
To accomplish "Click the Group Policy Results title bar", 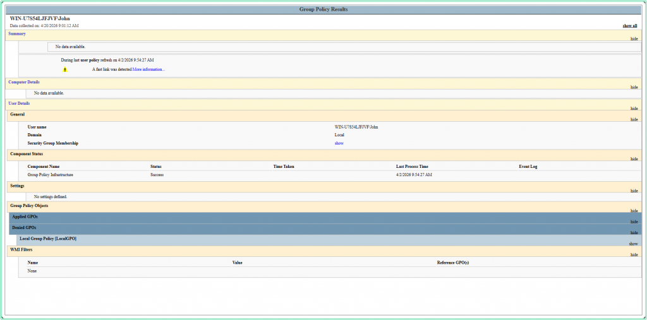I will click(x=323, y=9).
